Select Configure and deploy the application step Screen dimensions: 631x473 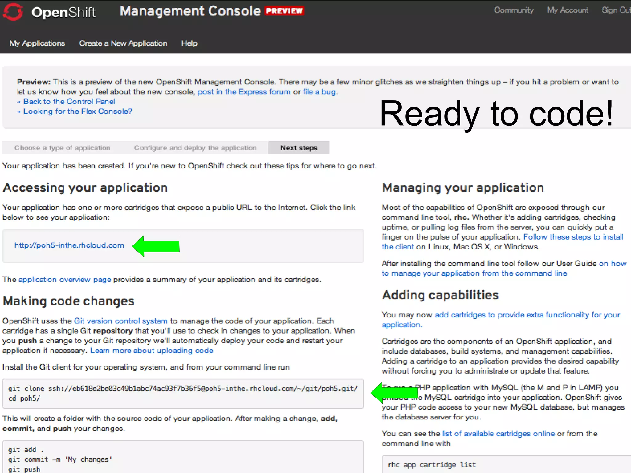[x=195, y=148]
